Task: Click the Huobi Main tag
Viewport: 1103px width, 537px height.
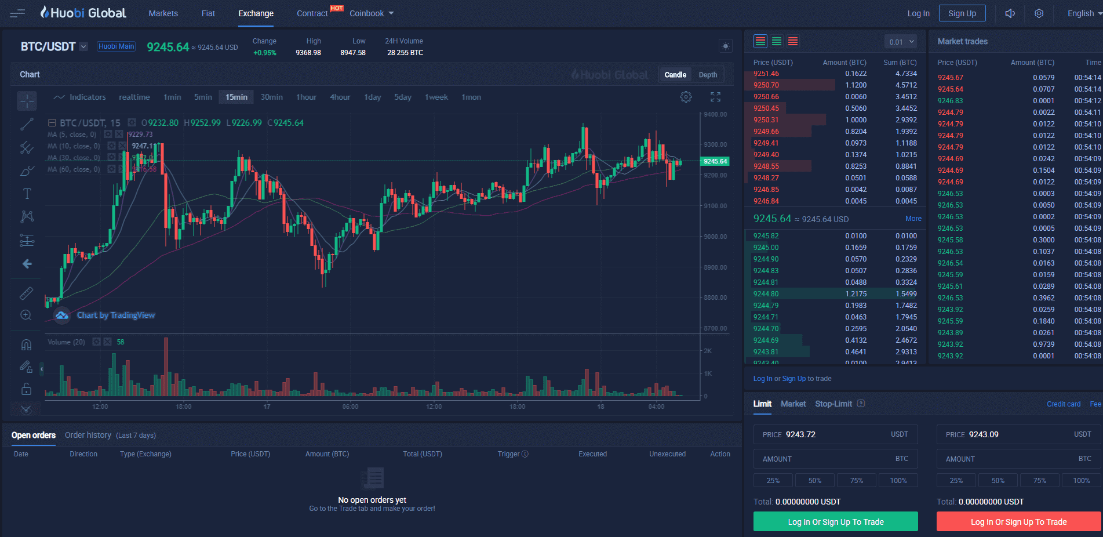Action: coord(117,46)
